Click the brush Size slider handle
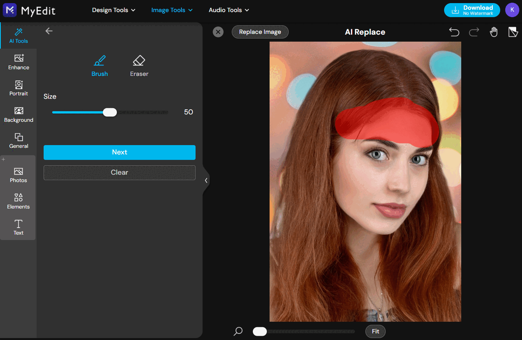Screen dimensions: 522x340 (x=110, y=112)
